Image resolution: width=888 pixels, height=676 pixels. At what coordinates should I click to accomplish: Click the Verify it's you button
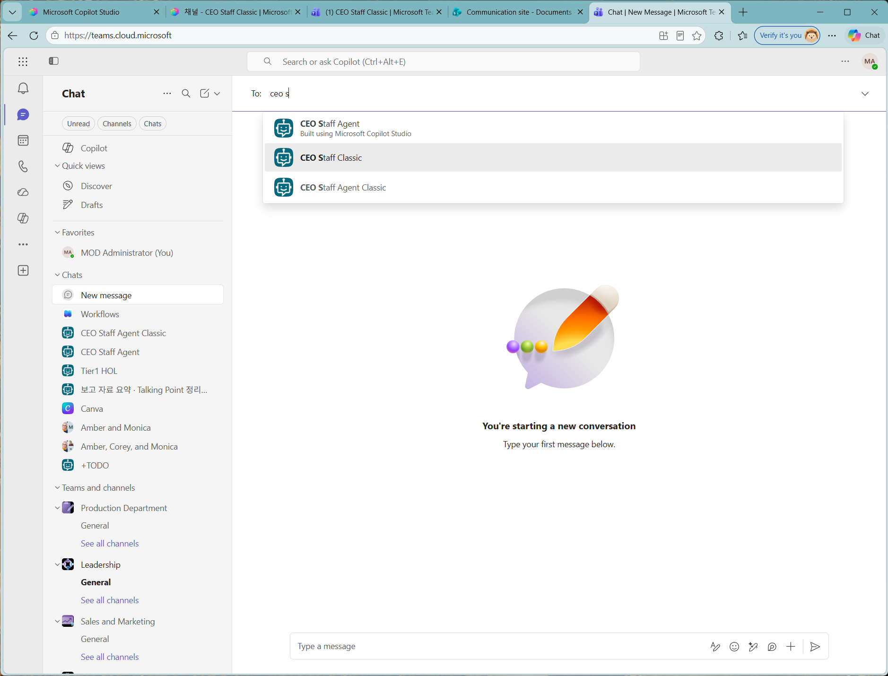787,35
